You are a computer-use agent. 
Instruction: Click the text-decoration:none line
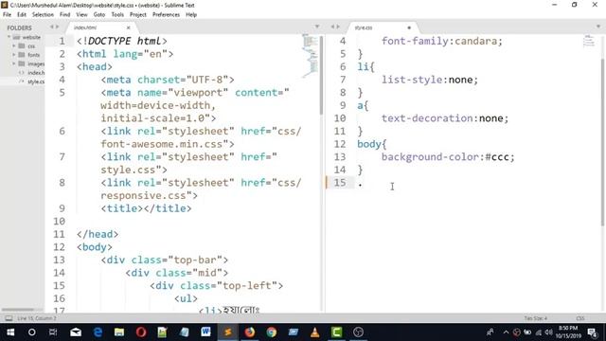click(x=445, y=118)
